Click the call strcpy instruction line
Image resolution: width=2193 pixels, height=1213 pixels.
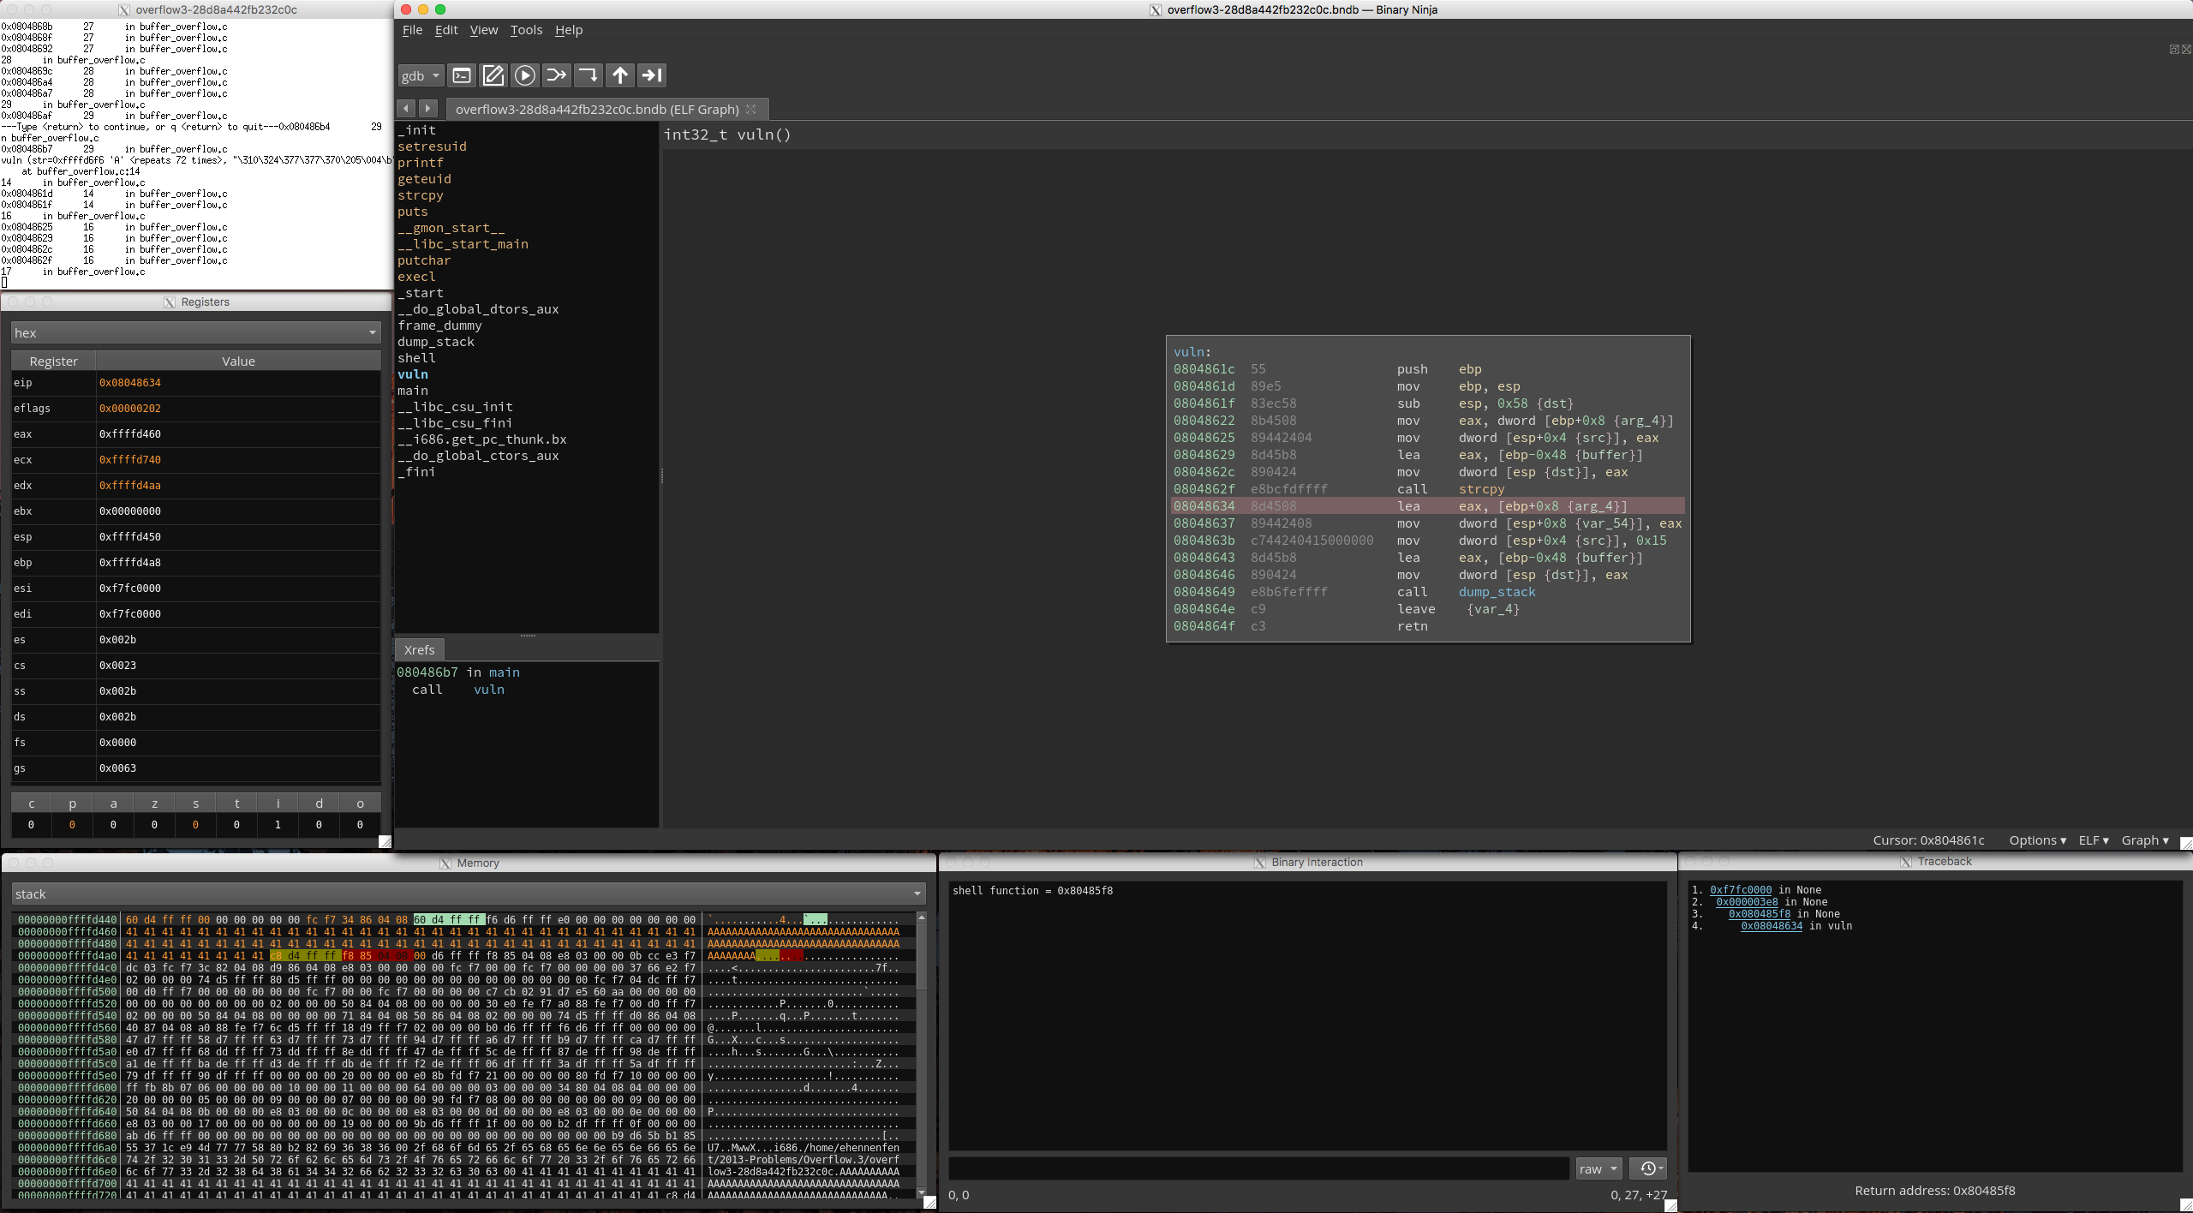[1427, 489]
